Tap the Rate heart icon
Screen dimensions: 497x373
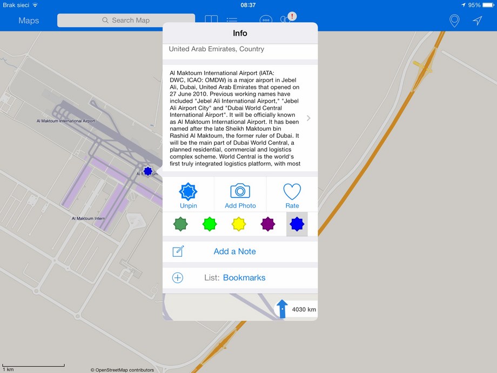292,191
